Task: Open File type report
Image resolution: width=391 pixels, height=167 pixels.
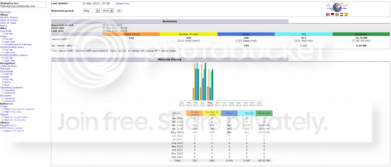Action: [x=5, y=69]
